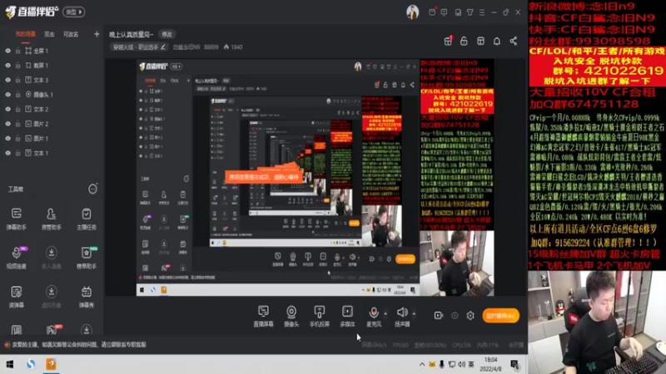Viewport: 666px width, 374px height.
Task: Click the edit pencil beside 穿越火线 category
Action: (163, 47)
